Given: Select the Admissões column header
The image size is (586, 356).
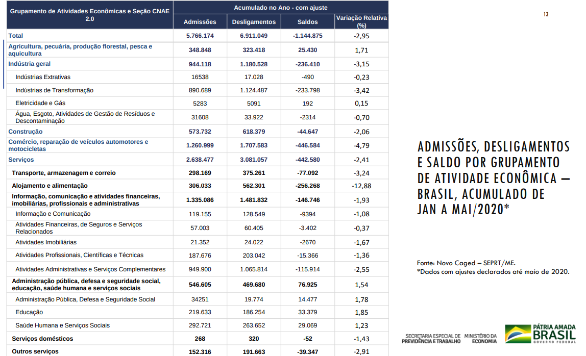Looking at the screenshot, I should tap(200, 22).
